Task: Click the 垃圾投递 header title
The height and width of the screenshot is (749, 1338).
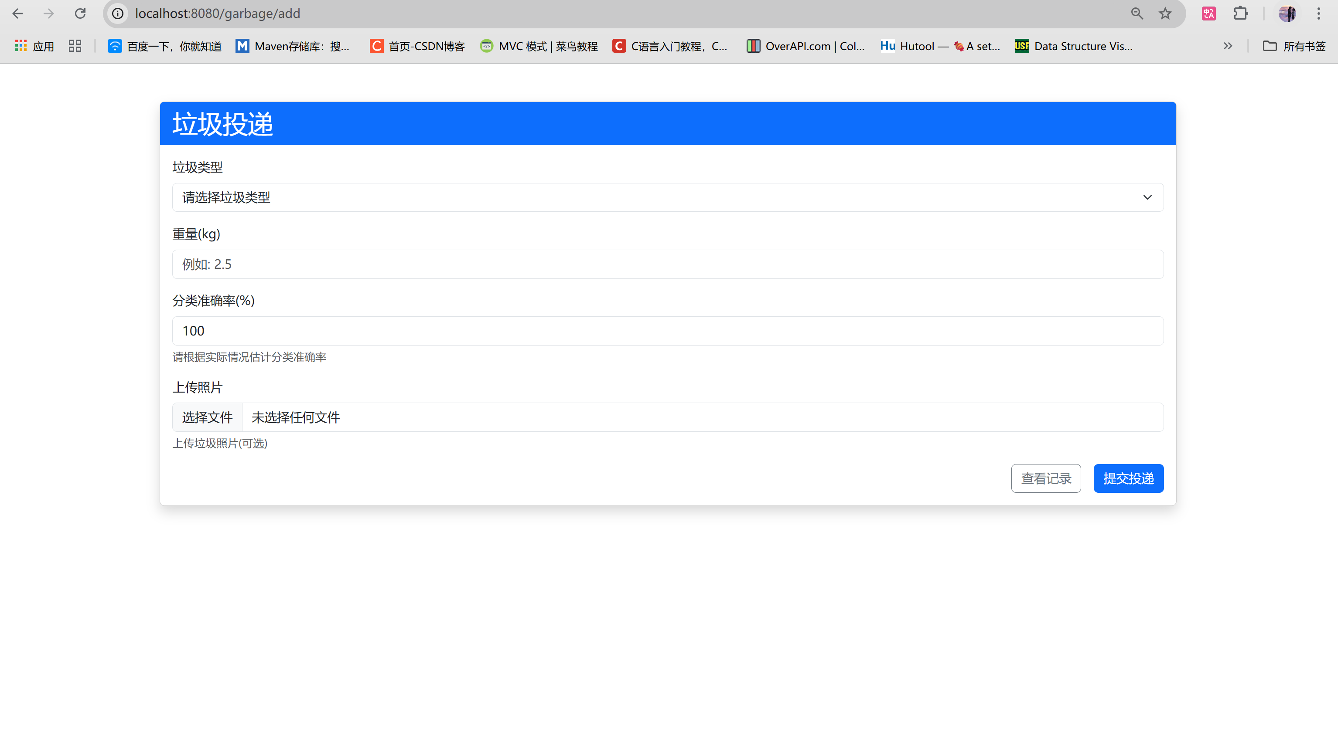Action: (x=223, y=124)
